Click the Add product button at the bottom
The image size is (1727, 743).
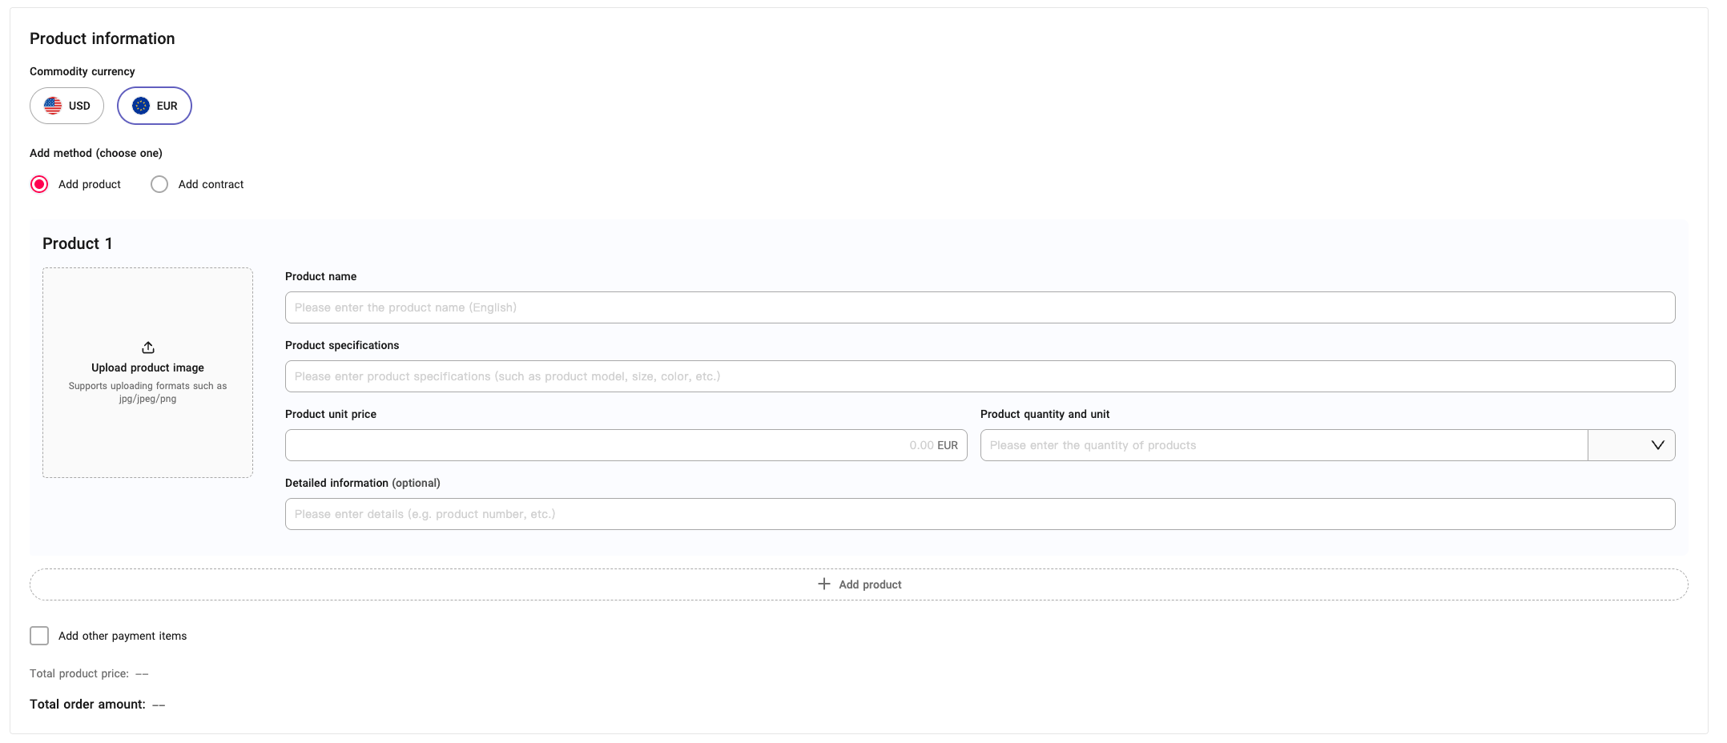[x=859, y=584]
